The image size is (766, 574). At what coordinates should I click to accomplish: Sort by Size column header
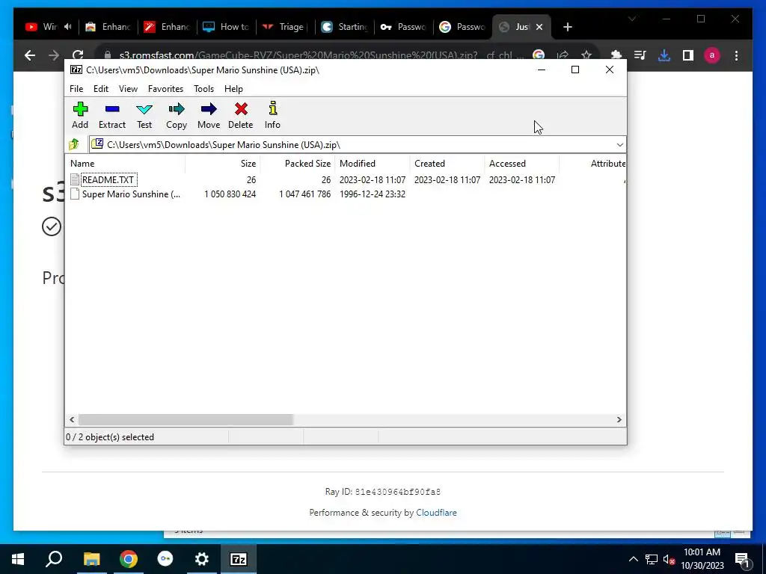click(x=223, y=164)
